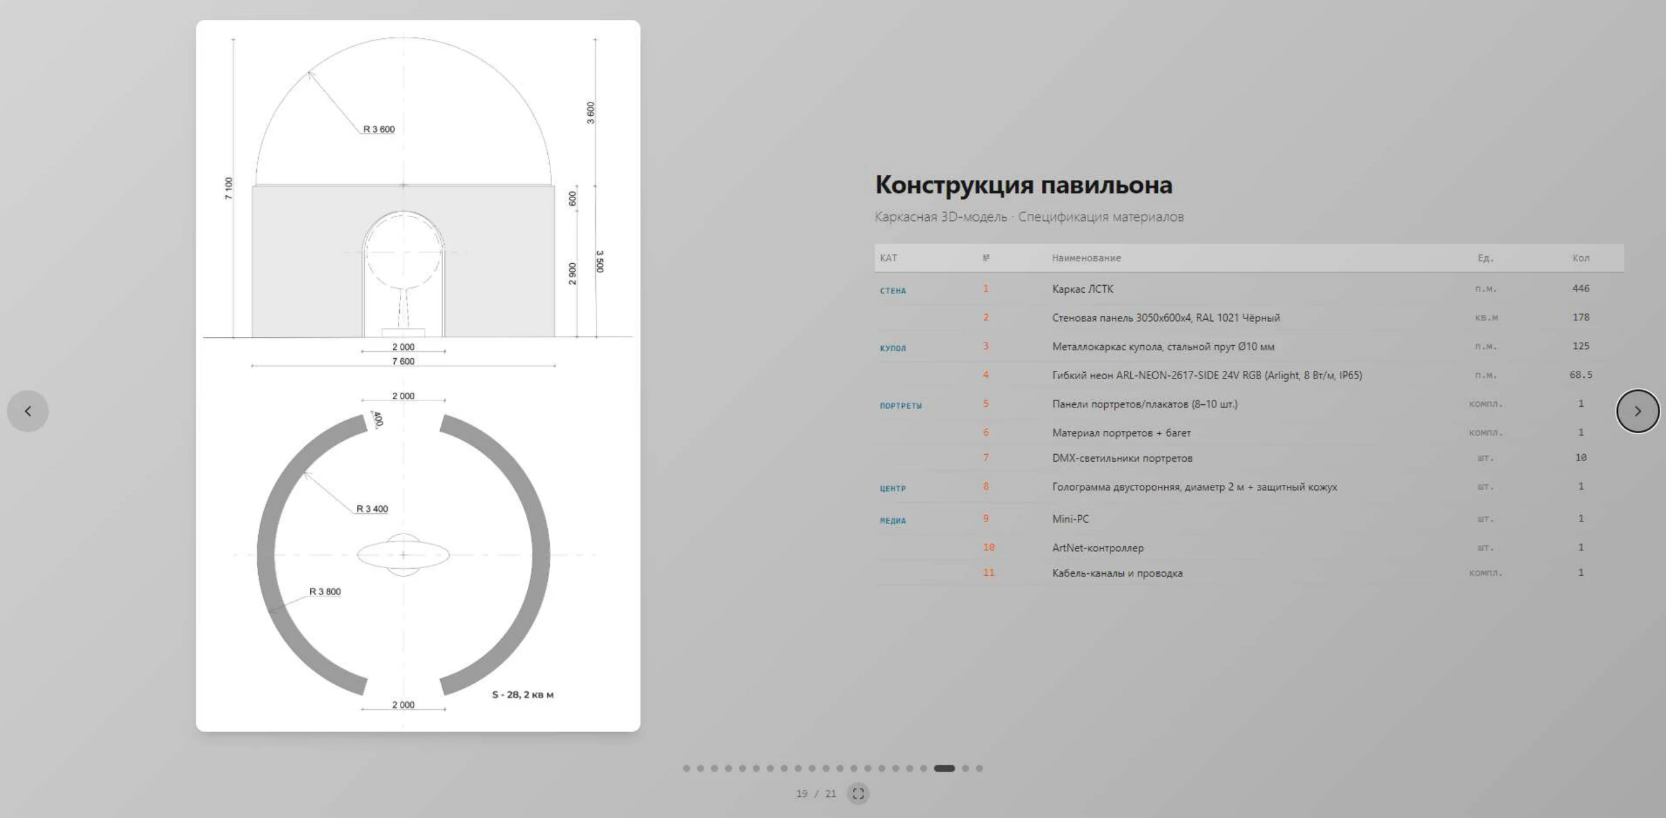
Task: Jump to the last slide pagination dot
Action: click(979, 768)
